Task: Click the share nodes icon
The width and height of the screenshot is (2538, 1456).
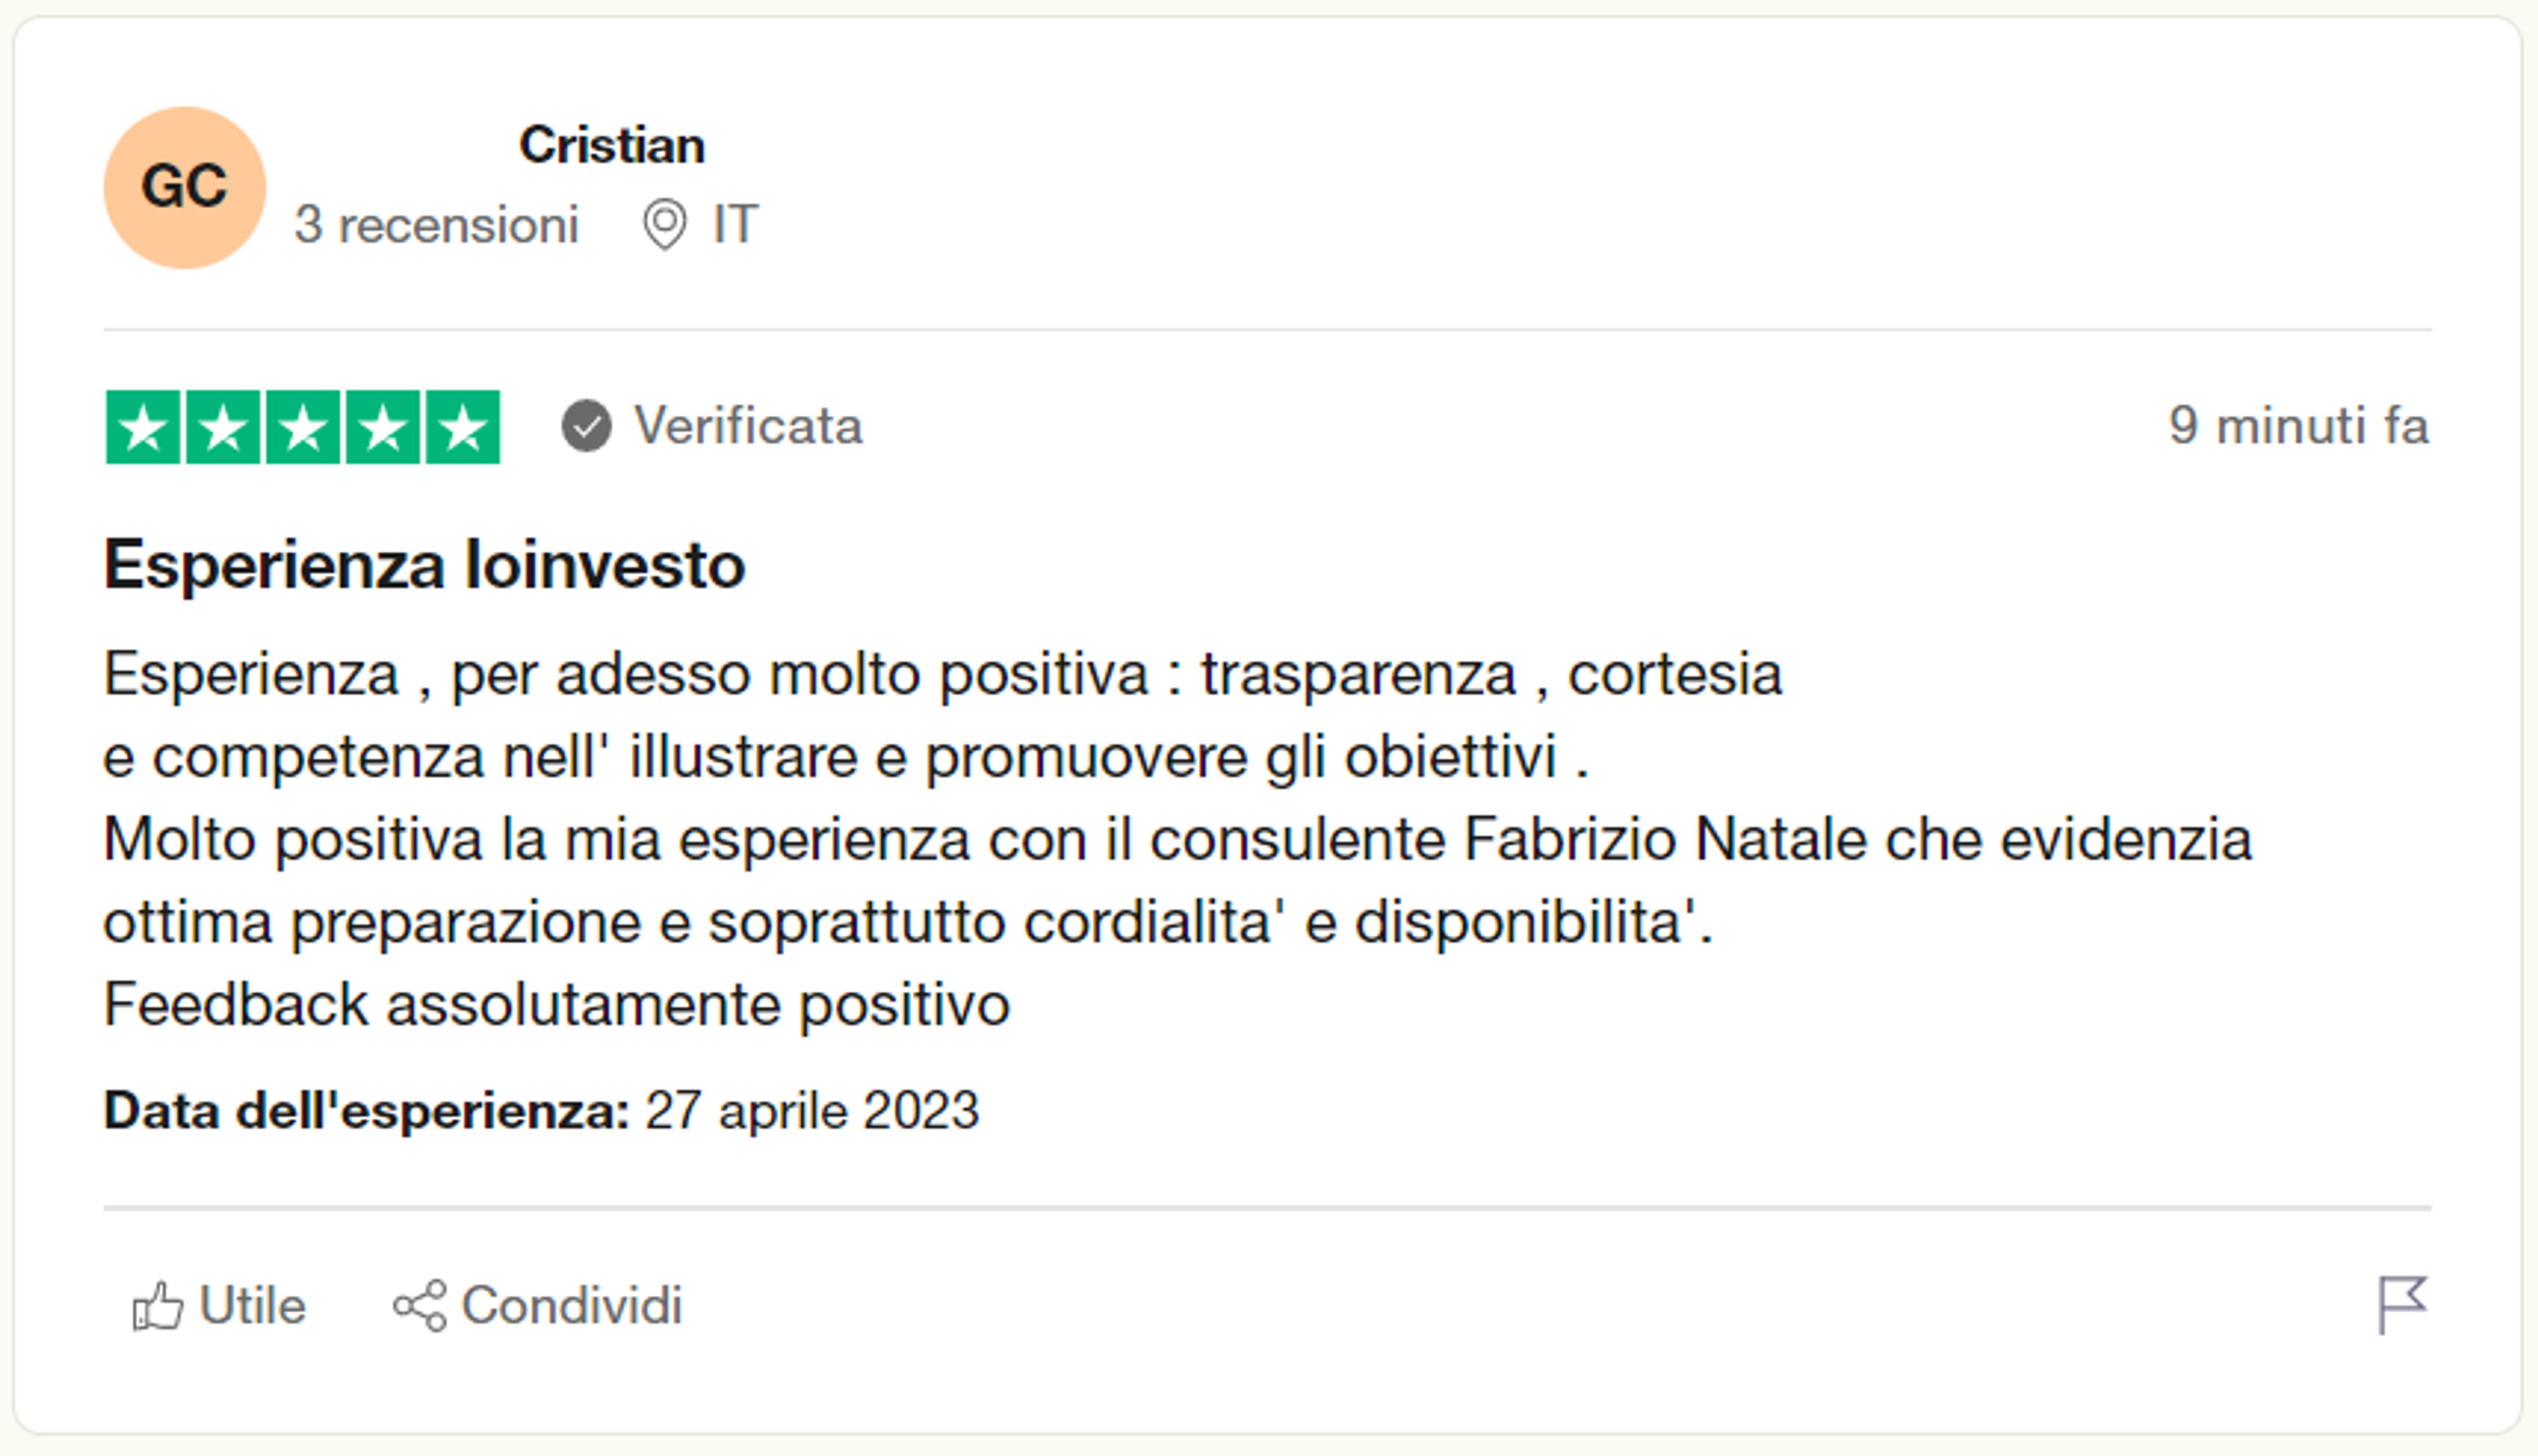Action: point(419,1306)
